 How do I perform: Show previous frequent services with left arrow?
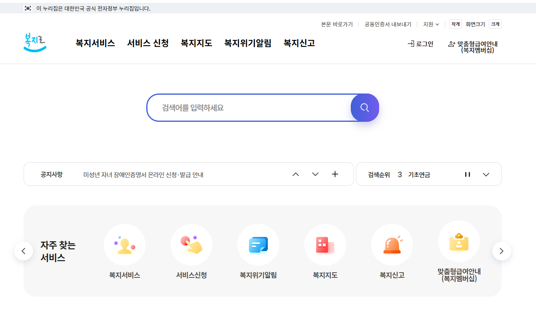point(24,251)
